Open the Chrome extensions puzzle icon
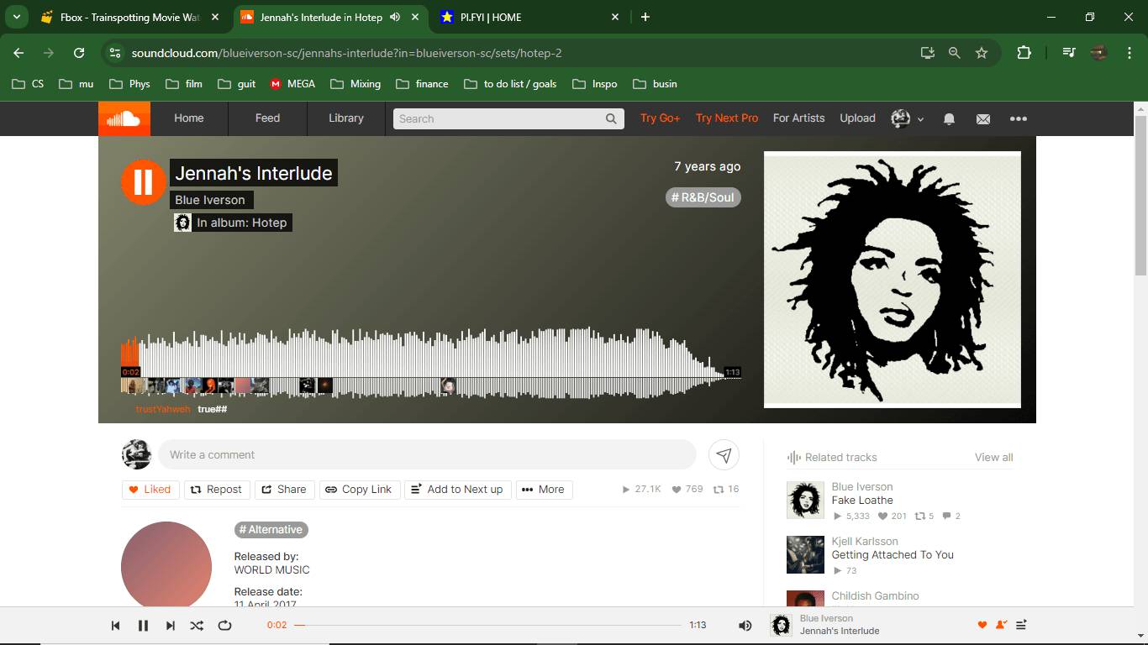 click(1024, 53)
